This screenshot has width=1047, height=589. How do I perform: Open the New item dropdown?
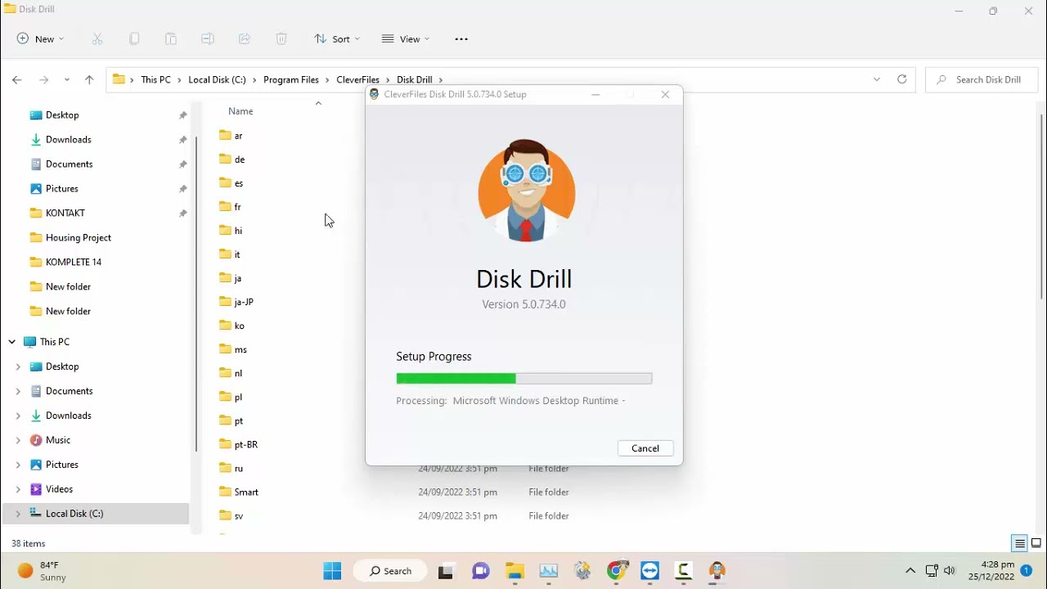point(40,38)
